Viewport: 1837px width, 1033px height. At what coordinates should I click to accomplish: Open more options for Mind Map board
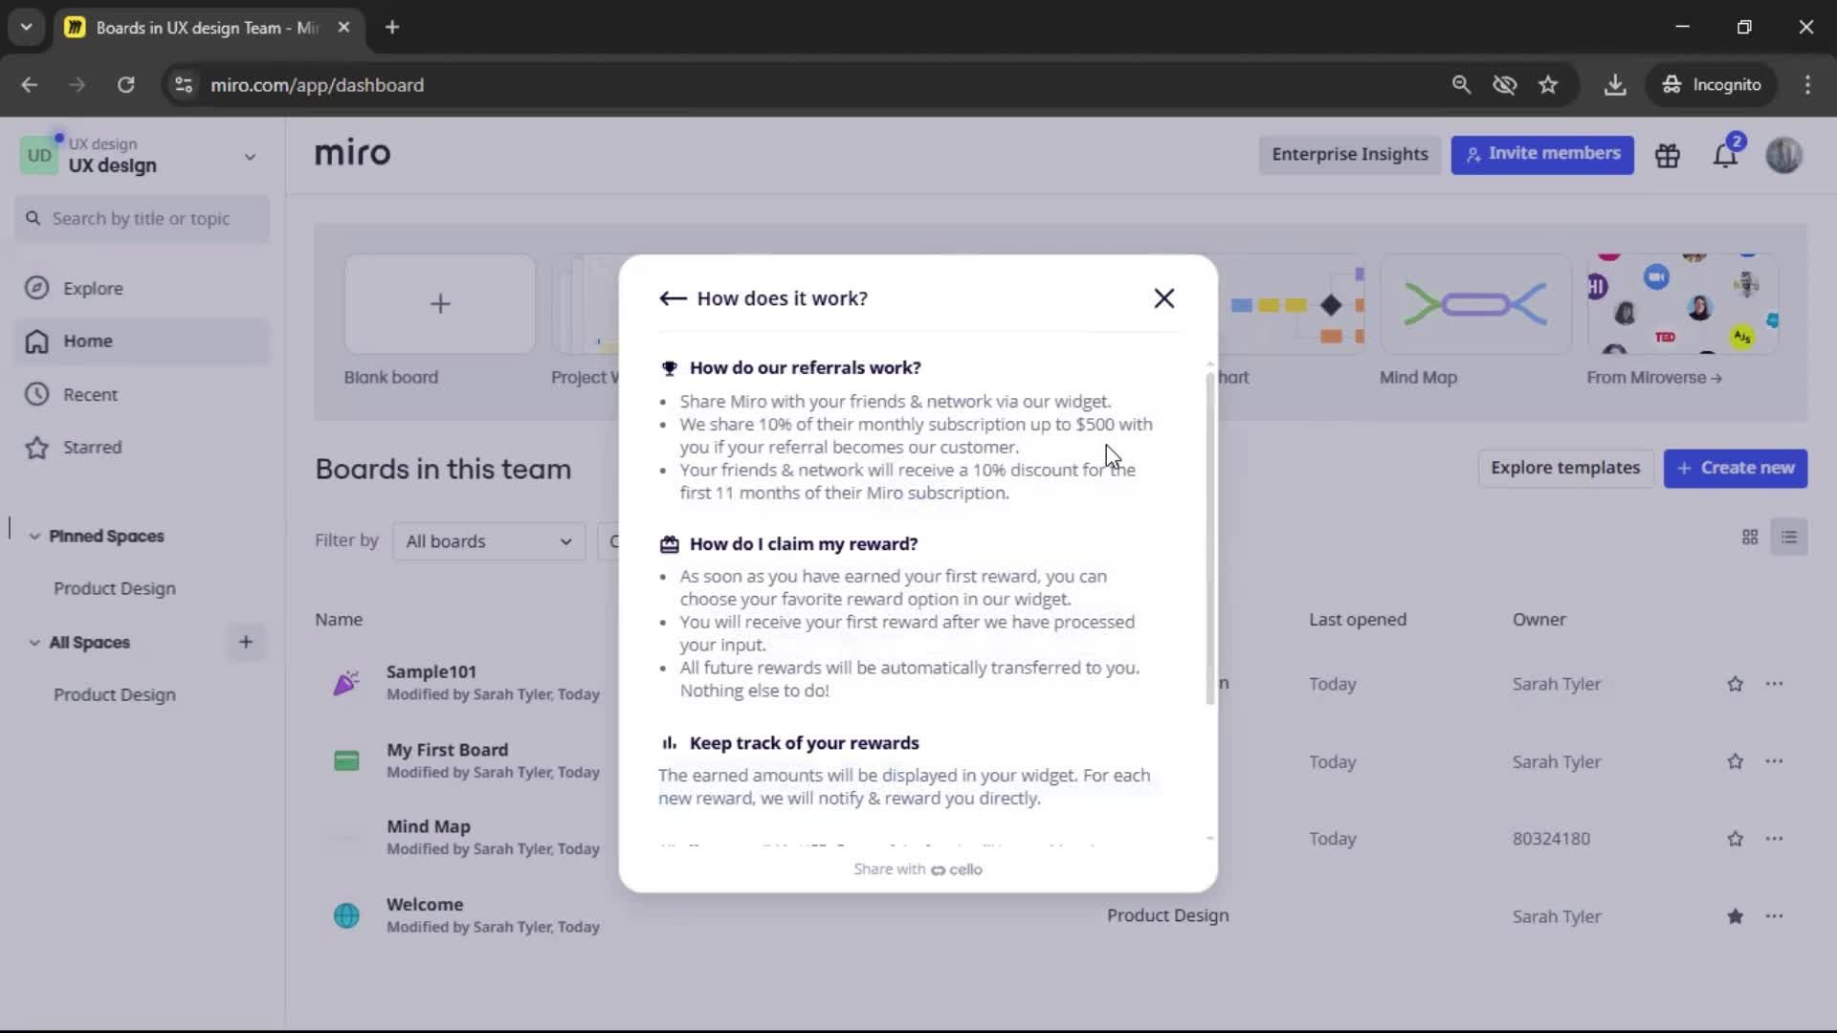click(x=1774, y=839)
